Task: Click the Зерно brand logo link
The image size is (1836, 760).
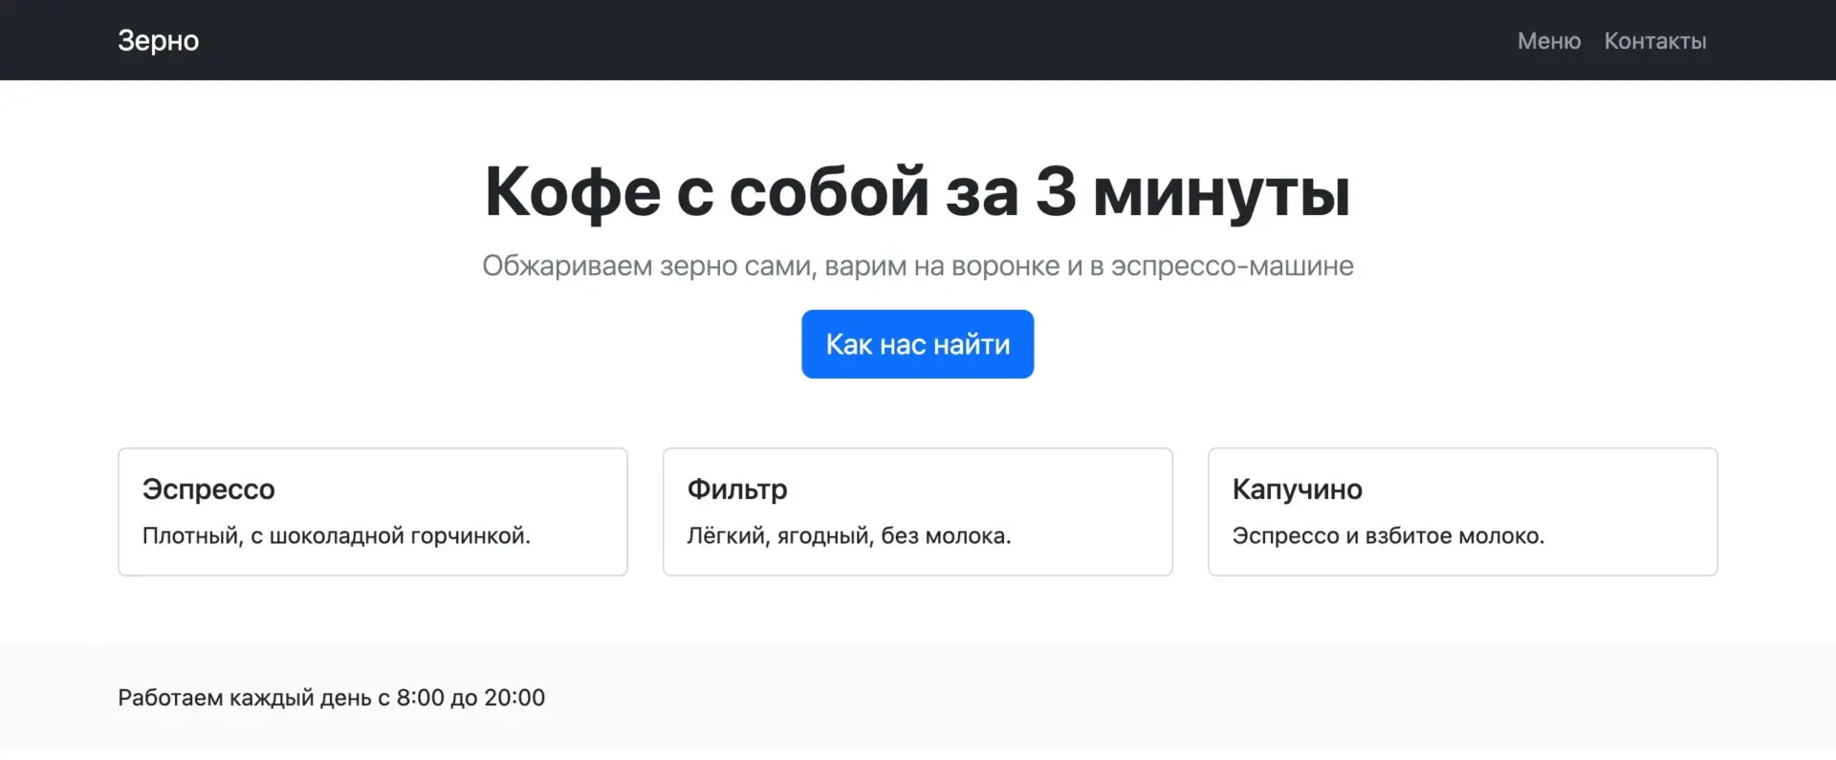Action: pyautogui.click(x=159, y=40)
